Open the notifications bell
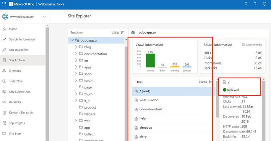The image size is (271, 141). (246, 4)
